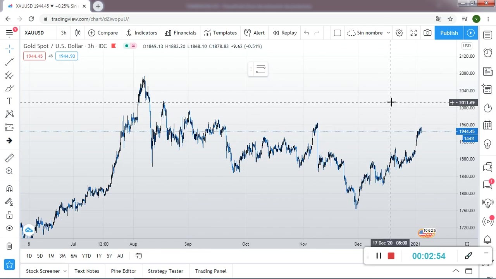Hide all drawings using the eye icon
The height and width of the screenshot is (279, 496).
(x=9, y=228)
